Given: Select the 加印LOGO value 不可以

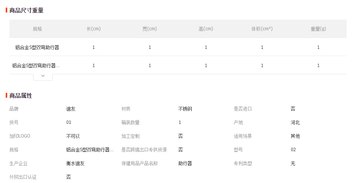Looking at the screenshot, I should pos(73,136).
